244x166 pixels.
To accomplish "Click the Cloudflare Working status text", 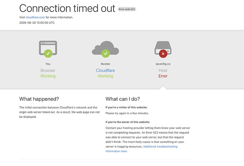I will pyautogui.click(x=105, y=76).
